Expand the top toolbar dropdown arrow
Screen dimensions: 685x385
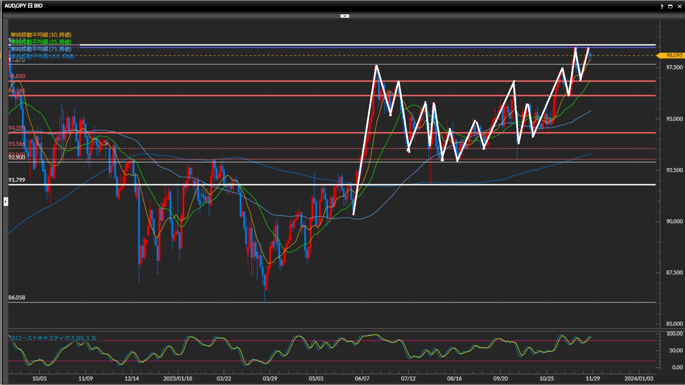(x=345, y=16)
